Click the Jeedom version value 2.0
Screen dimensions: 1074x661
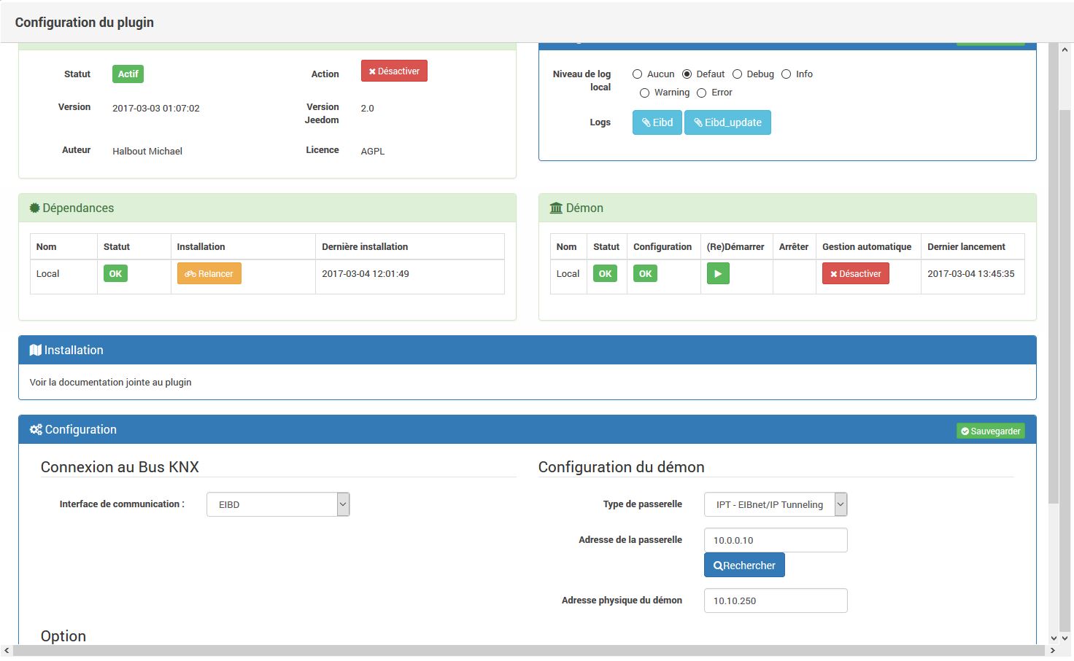[367, 109]
